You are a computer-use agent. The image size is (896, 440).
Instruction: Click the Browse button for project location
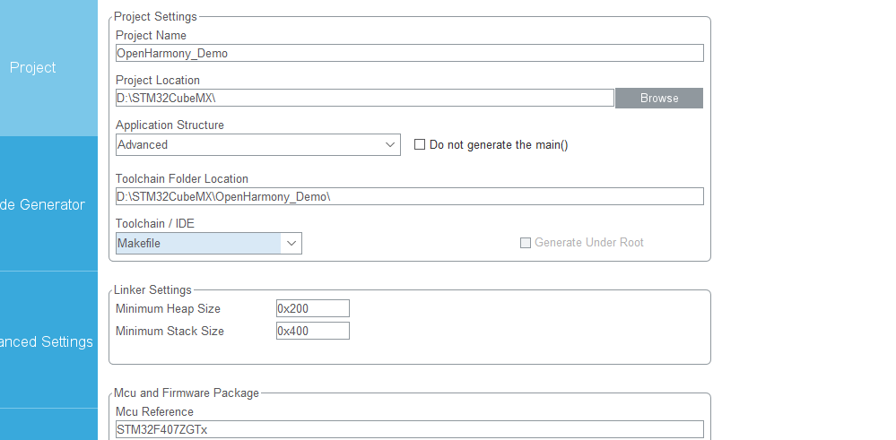[659, 99]
